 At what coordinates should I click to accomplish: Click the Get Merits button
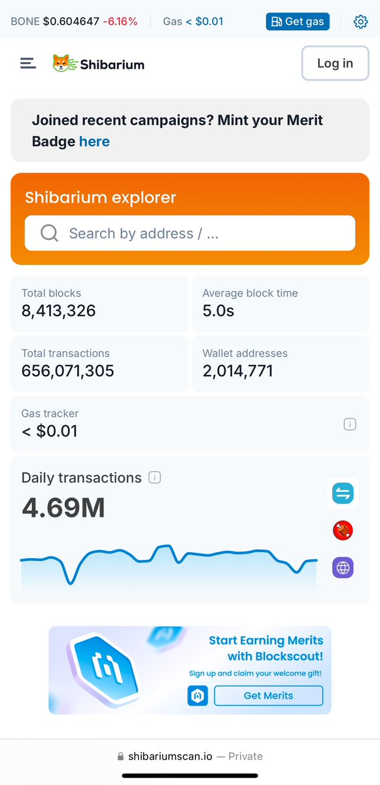tap(268, 695)
